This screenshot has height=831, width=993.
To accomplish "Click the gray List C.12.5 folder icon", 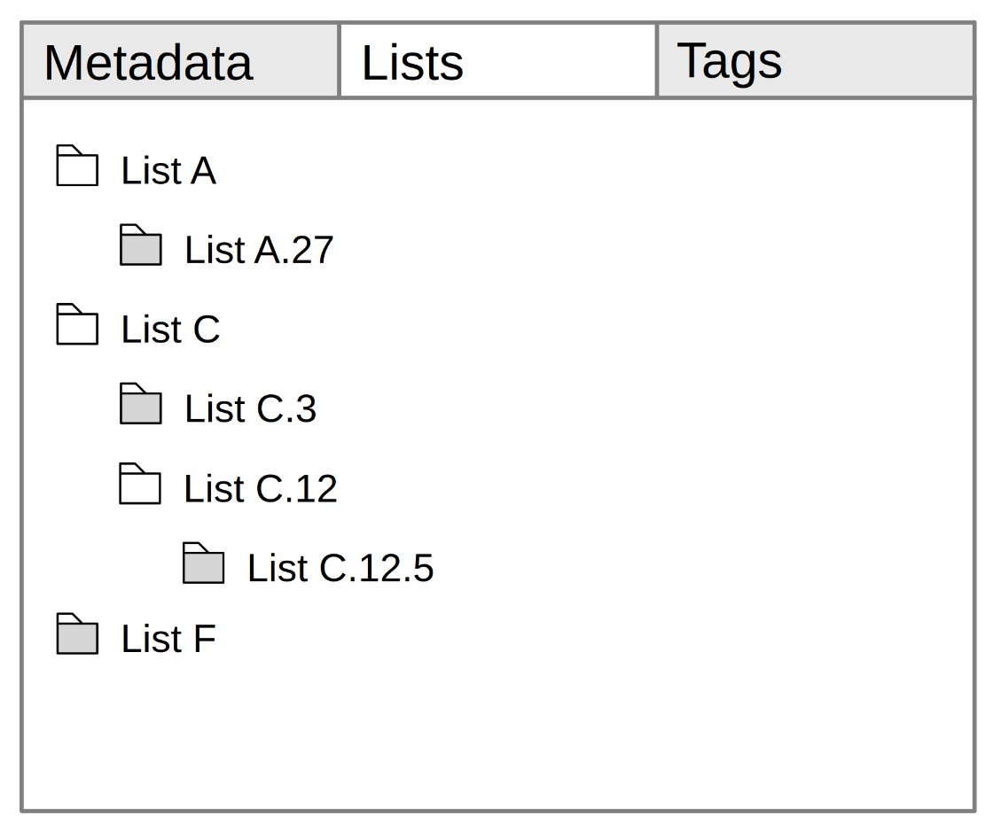I will [x=204, y=564].
